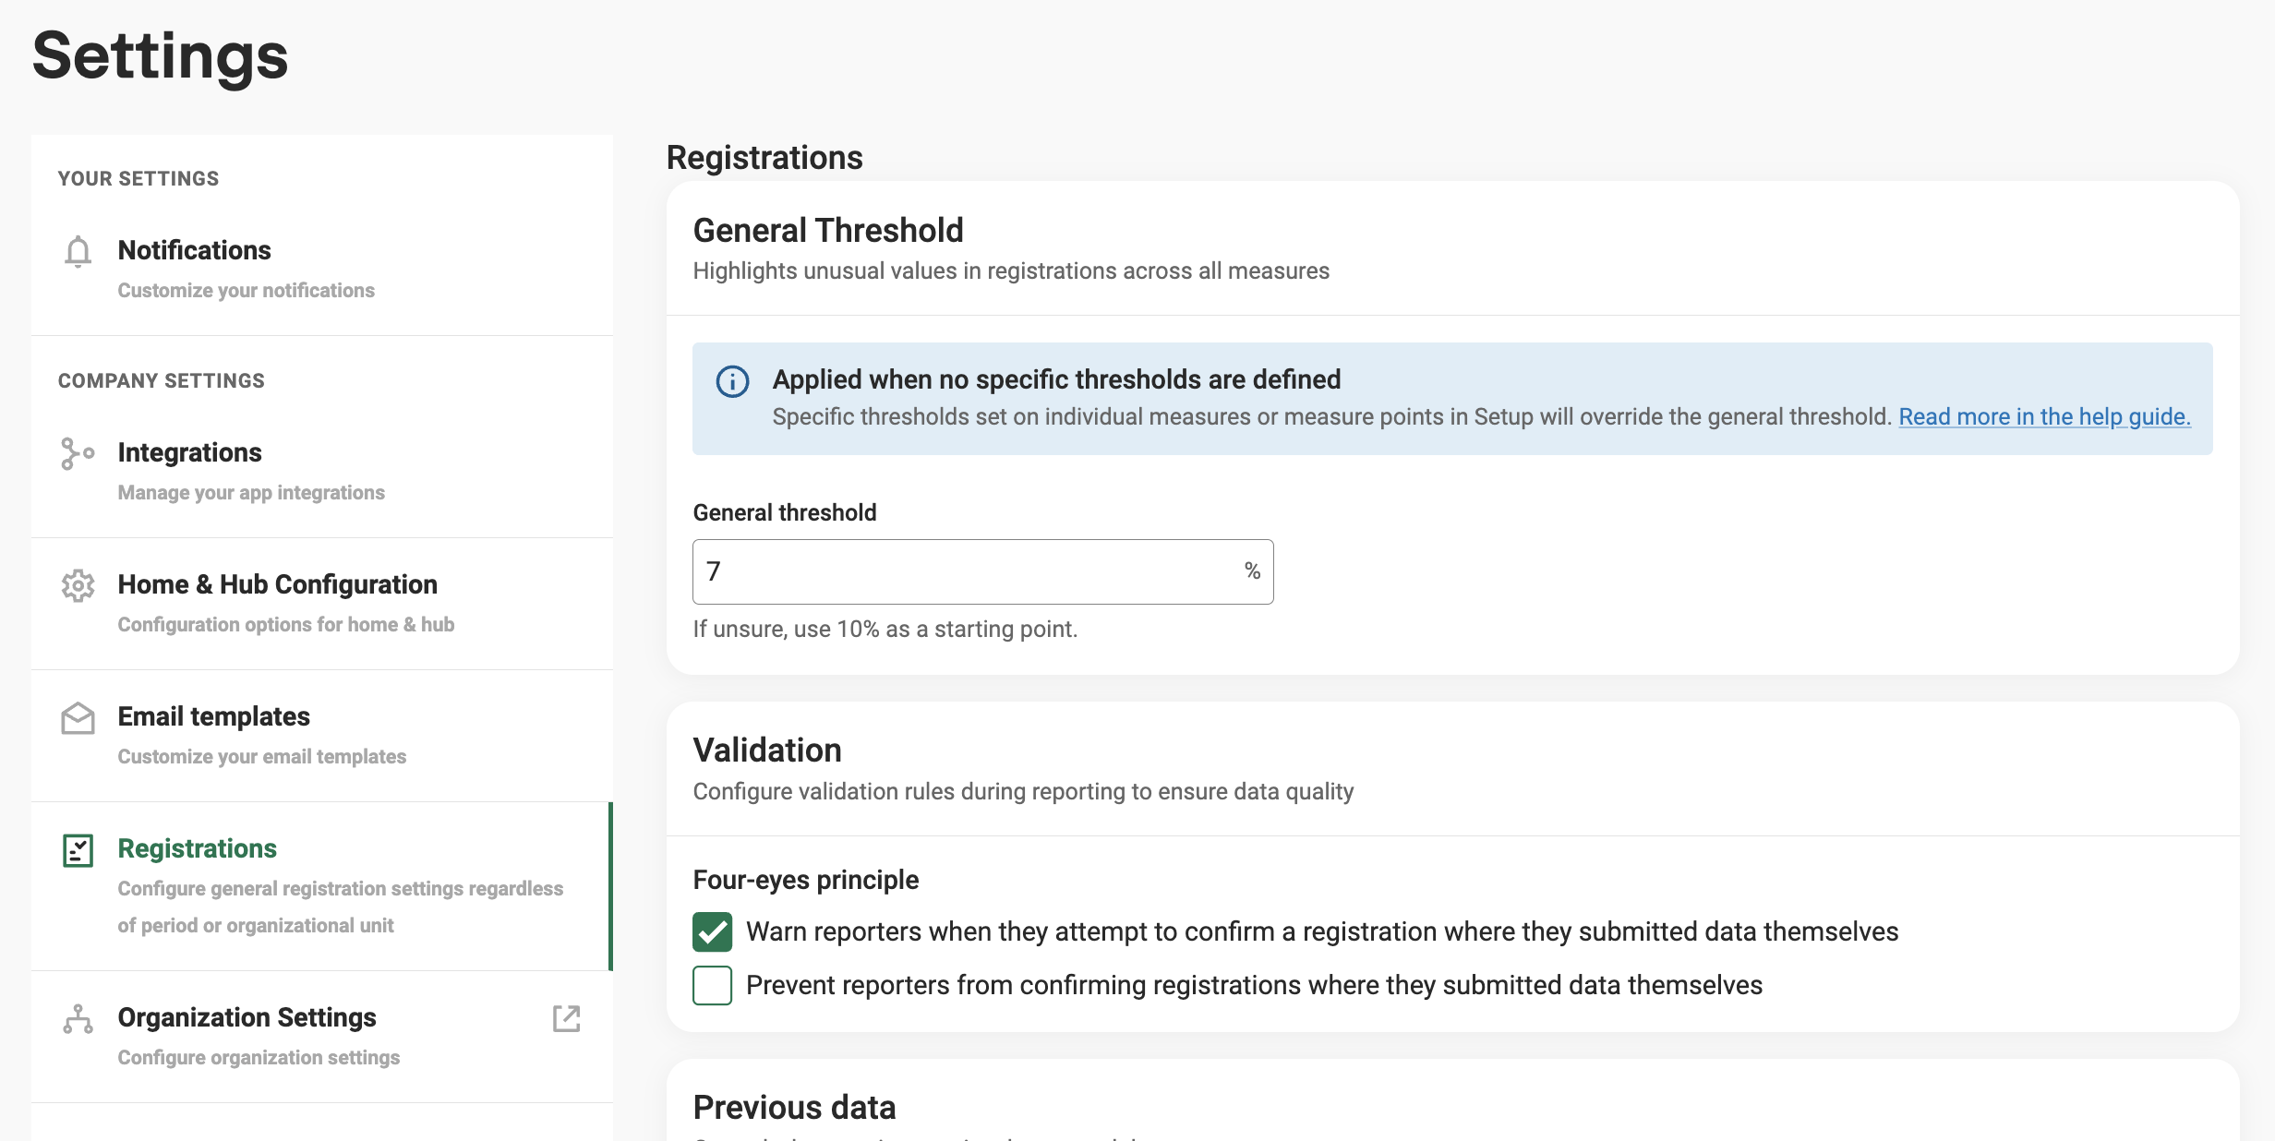Select the Registrations sidebar item
The image size is (2275, 1141).
[322, 886]
